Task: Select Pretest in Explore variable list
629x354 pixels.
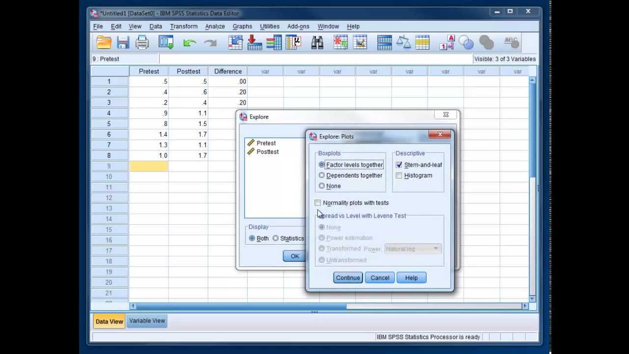Action: tap(266, 143)
